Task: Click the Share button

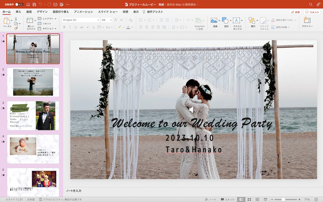Action: [x=295, y=12]
